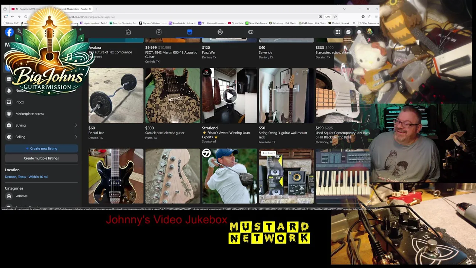
Task: Open the Sound Alerts bookmark
Action: (182, 23)
